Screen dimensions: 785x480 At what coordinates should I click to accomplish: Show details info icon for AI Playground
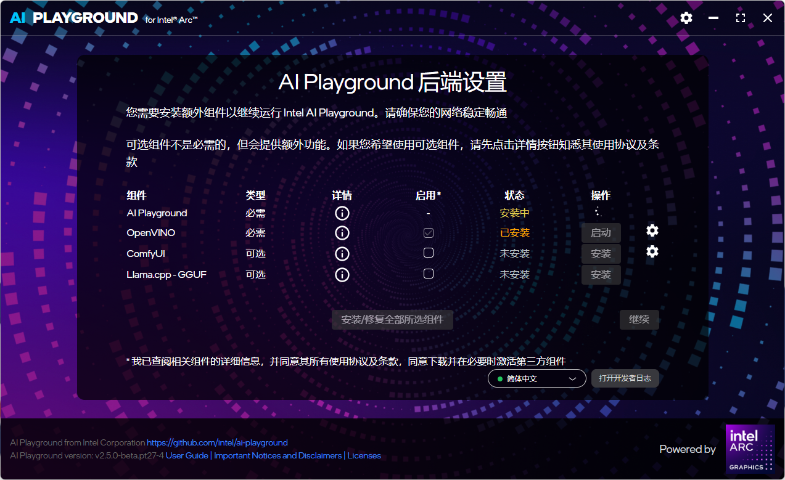[x=342, y=213]
